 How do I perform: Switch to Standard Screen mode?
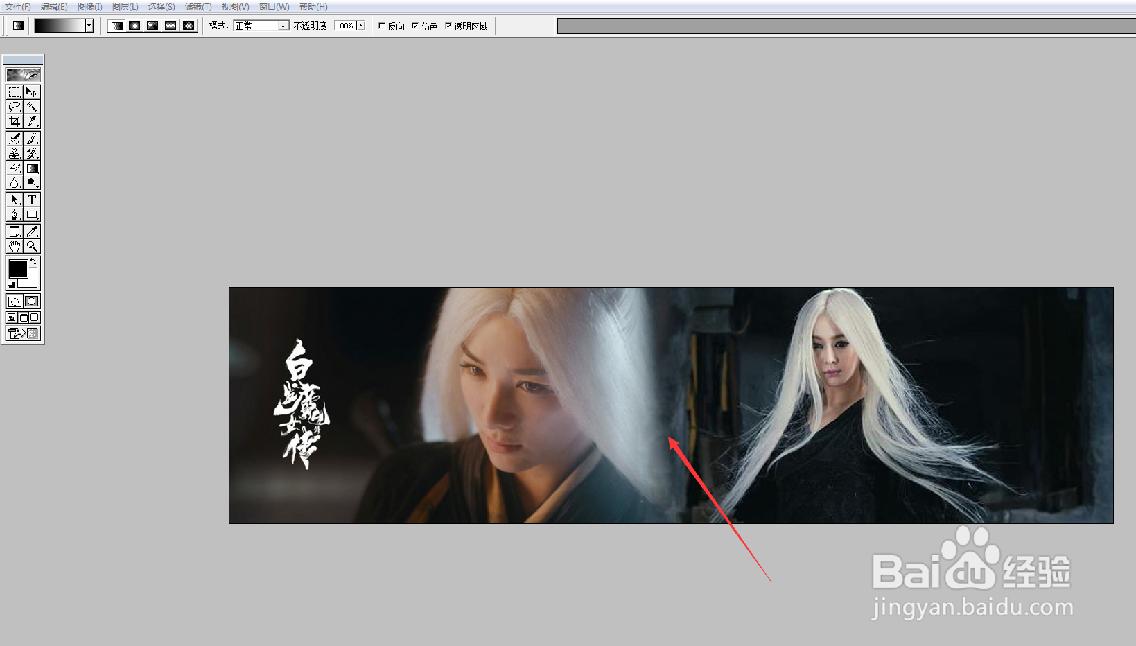12,317
